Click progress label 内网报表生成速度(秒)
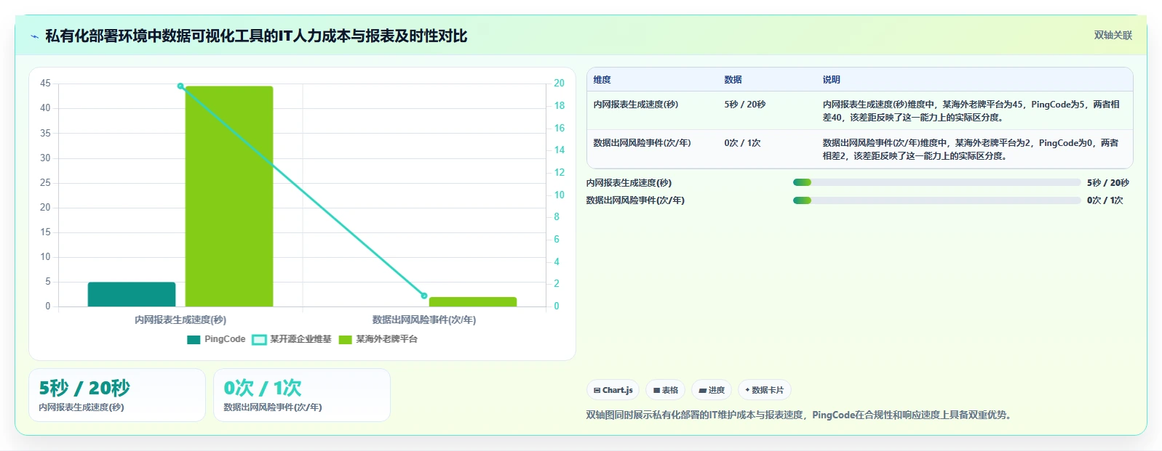The width and height of the screenshot is (1162, 451). click(629, 183)
